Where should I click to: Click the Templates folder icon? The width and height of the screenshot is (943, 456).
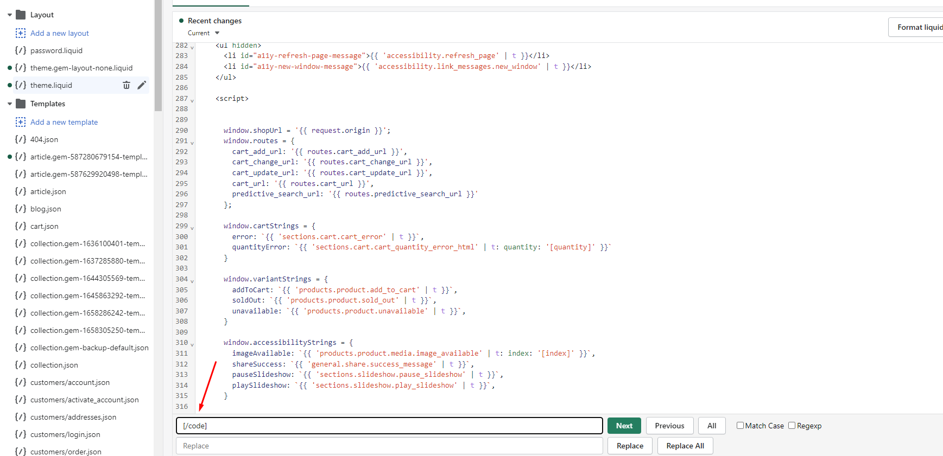coord(21,104)
